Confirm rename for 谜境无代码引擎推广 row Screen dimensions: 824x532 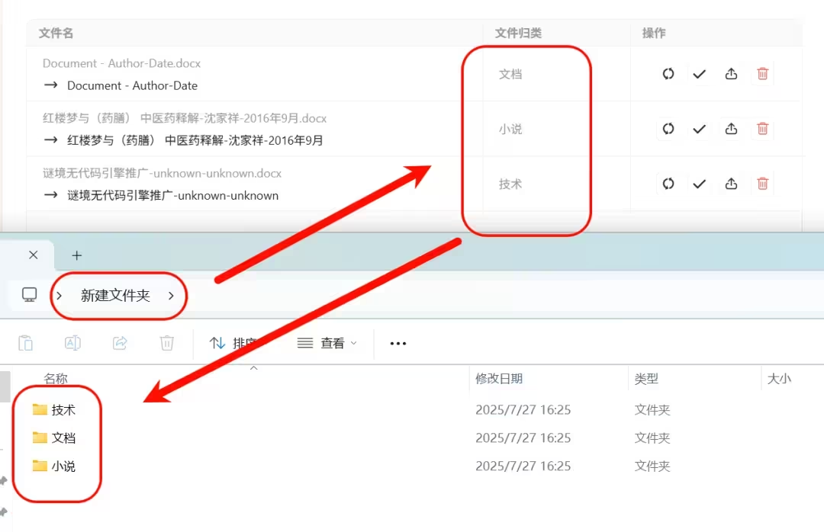[x=700, y=184]
